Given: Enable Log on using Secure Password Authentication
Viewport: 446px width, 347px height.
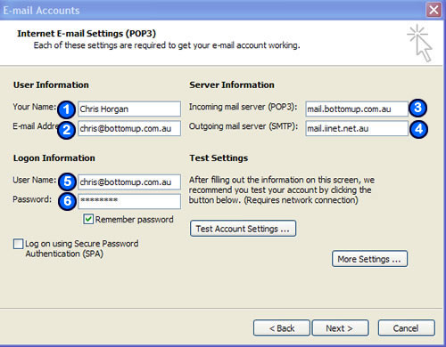Looking at the screenshot, I should [18, 244].
